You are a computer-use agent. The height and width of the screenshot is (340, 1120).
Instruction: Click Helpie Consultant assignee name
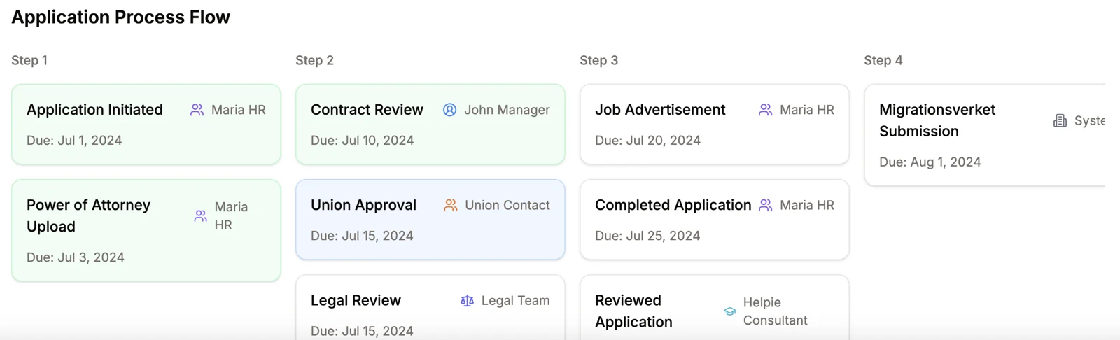click(x=776, y=311)
